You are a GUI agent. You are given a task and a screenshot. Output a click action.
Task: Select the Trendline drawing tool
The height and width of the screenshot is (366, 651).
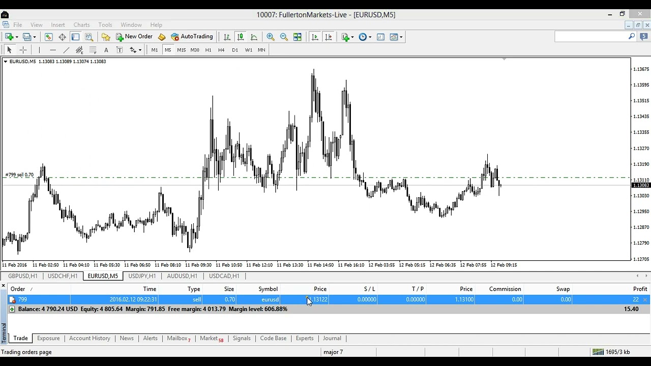click(x=66, y=50)
